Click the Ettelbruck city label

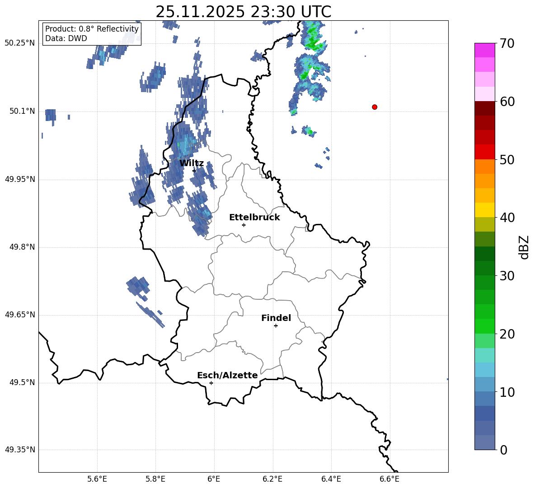[254, 218]
